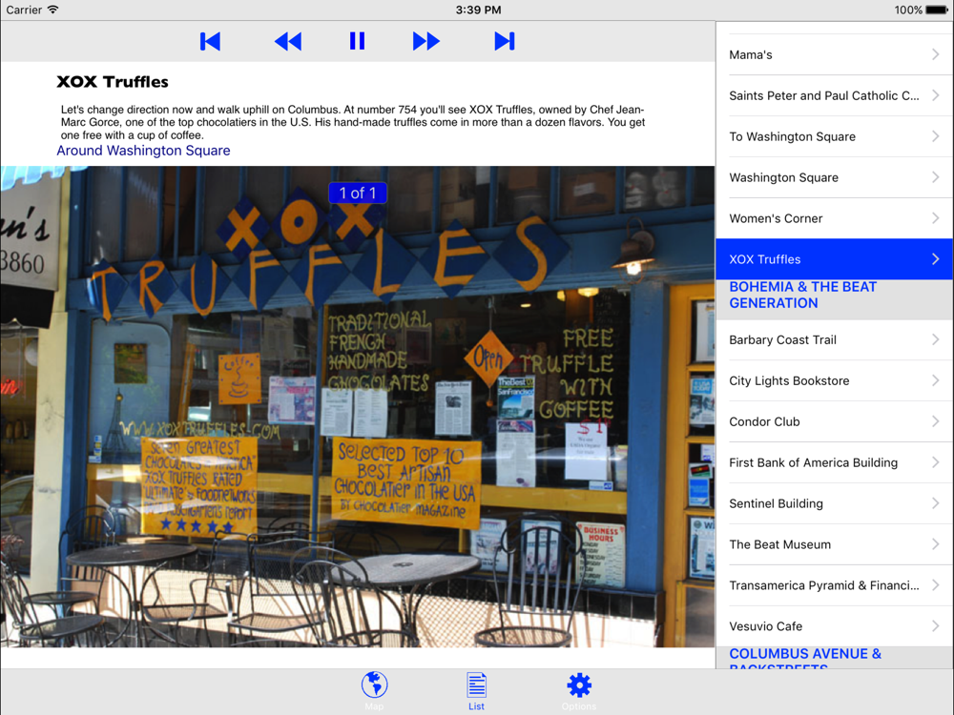This screenshot has width=954, height=715.
Task: Open Saints Peter and Paul Catholic Church stop
Action: (835, 95)
